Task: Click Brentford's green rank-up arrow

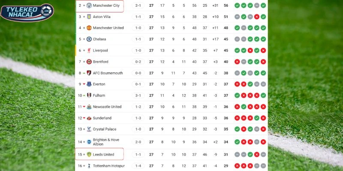Action: [x=84, y=62]
